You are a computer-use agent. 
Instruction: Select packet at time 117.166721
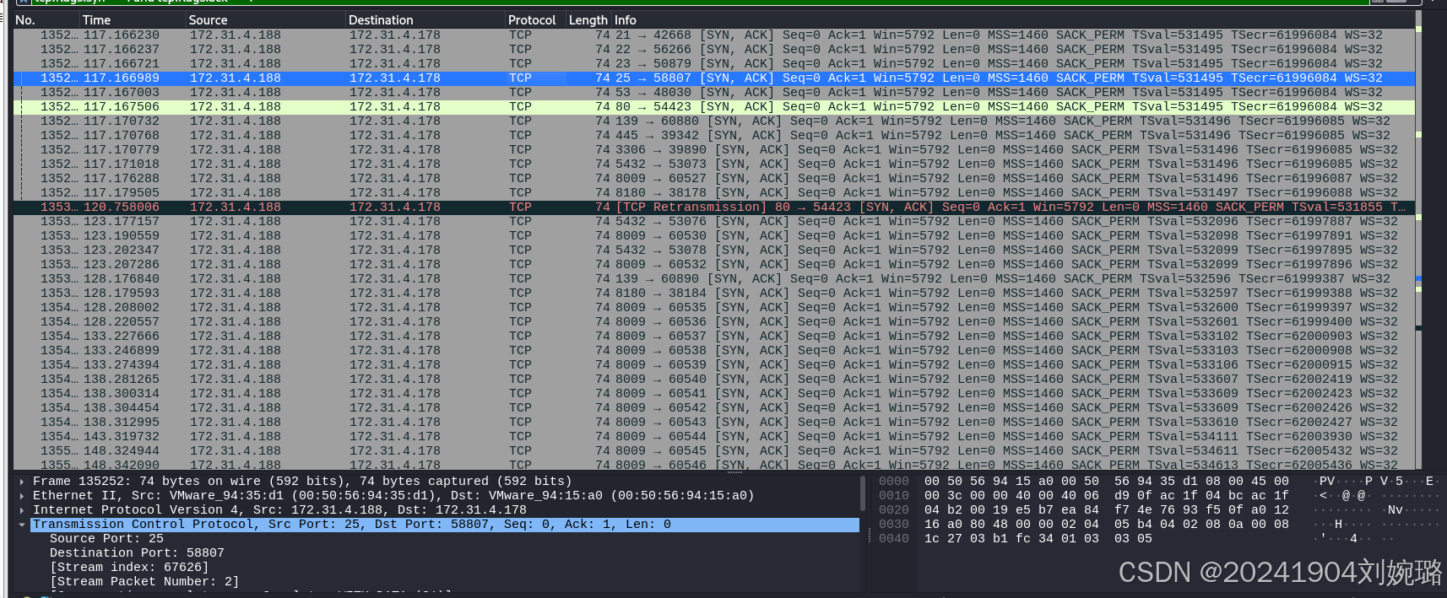point(714,63)
